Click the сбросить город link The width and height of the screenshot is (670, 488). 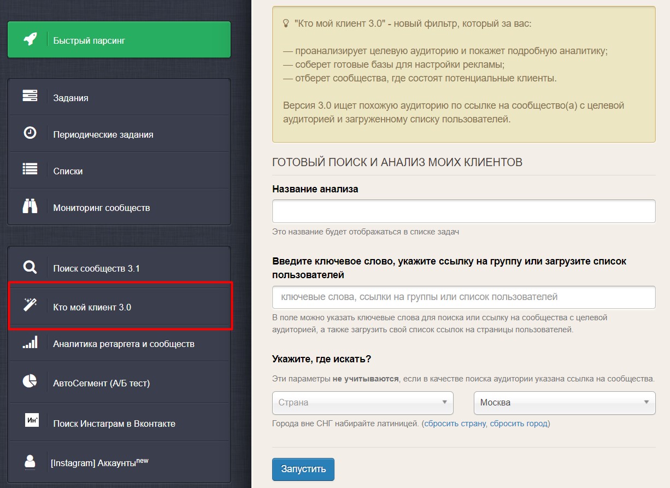tap(518, 424)
